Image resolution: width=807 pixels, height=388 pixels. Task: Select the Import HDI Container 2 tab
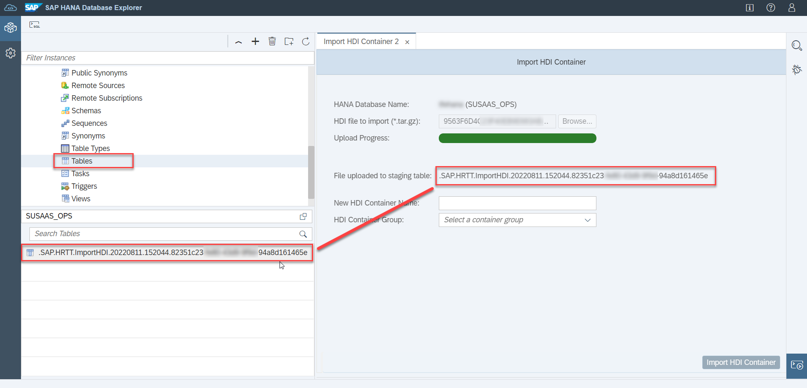pos(361,42)
